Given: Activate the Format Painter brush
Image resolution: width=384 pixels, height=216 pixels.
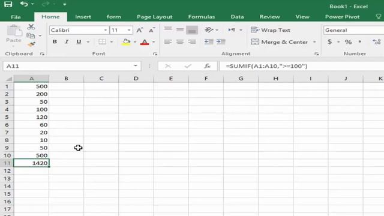Looking at the screenshot, I should click(31, 44).
